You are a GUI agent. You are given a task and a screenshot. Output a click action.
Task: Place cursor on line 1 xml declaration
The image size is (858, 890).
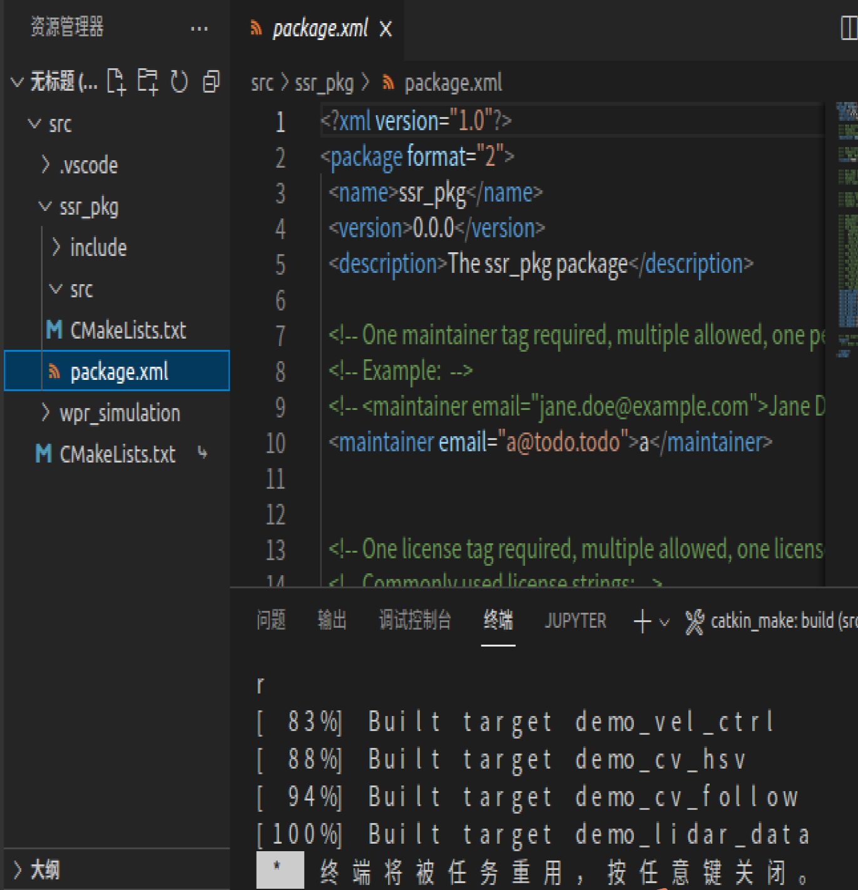(416, 121)
